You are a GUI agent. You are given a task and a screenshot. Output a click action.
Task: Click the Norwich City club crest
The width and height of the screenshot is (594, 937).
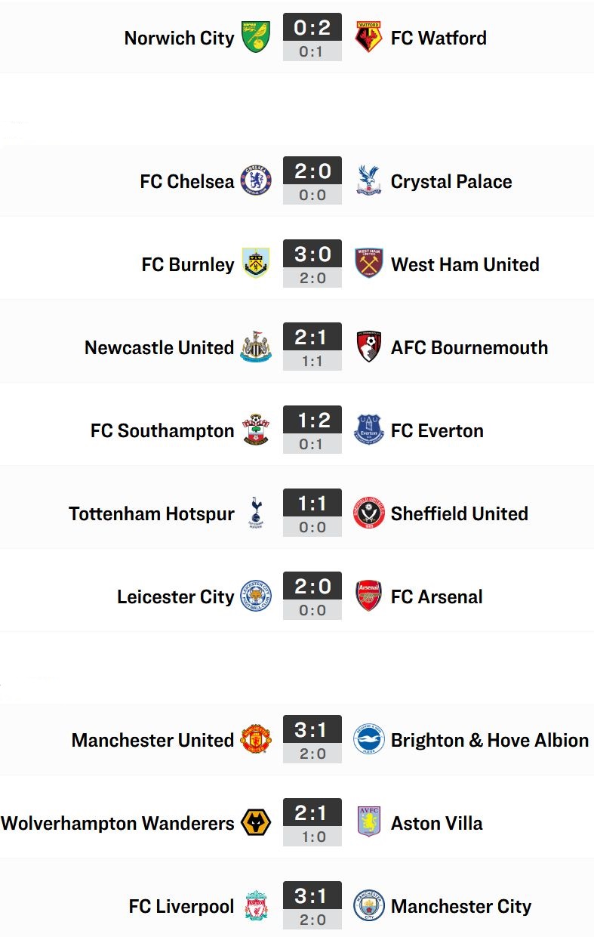pos(256,37)
